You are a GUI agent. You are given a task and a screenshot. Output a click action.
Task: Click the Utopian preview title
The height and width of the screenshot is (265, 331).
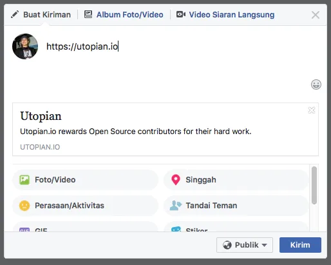41,116
